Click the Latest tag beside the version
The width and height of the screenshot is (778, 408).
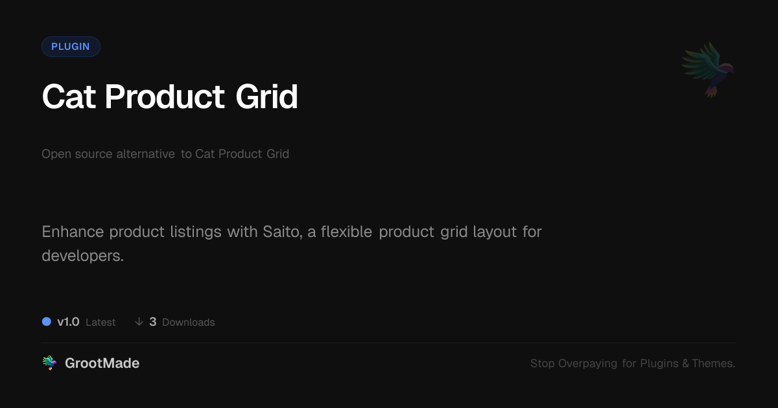coord(100,323)
